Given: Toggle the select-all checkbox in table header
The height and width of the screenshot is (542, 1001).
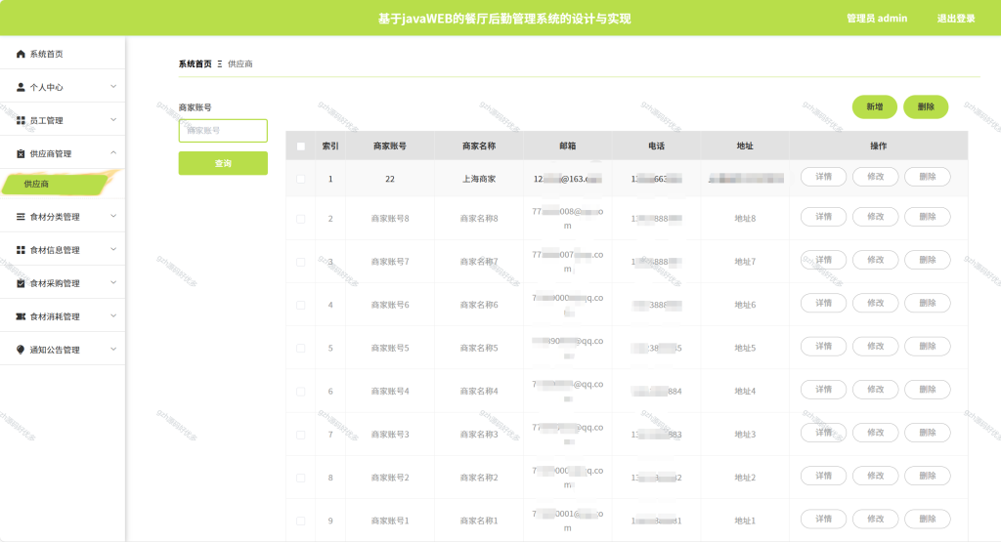Looking at the screenshot, I should tap(301, 146).
